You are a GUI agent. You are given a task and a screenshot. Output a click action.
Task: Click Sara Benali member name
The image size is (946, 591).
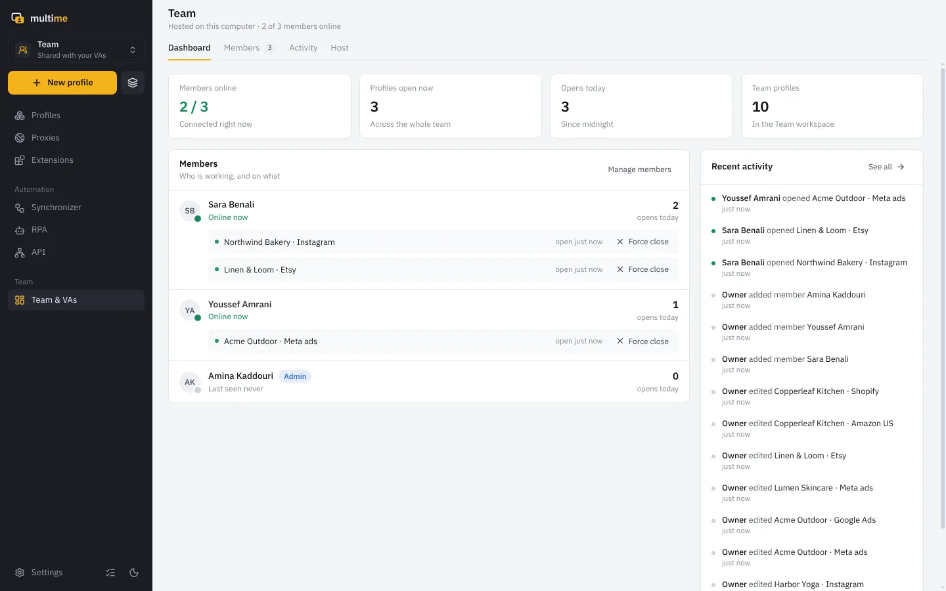pyautogui.click(x=231, y=205)
